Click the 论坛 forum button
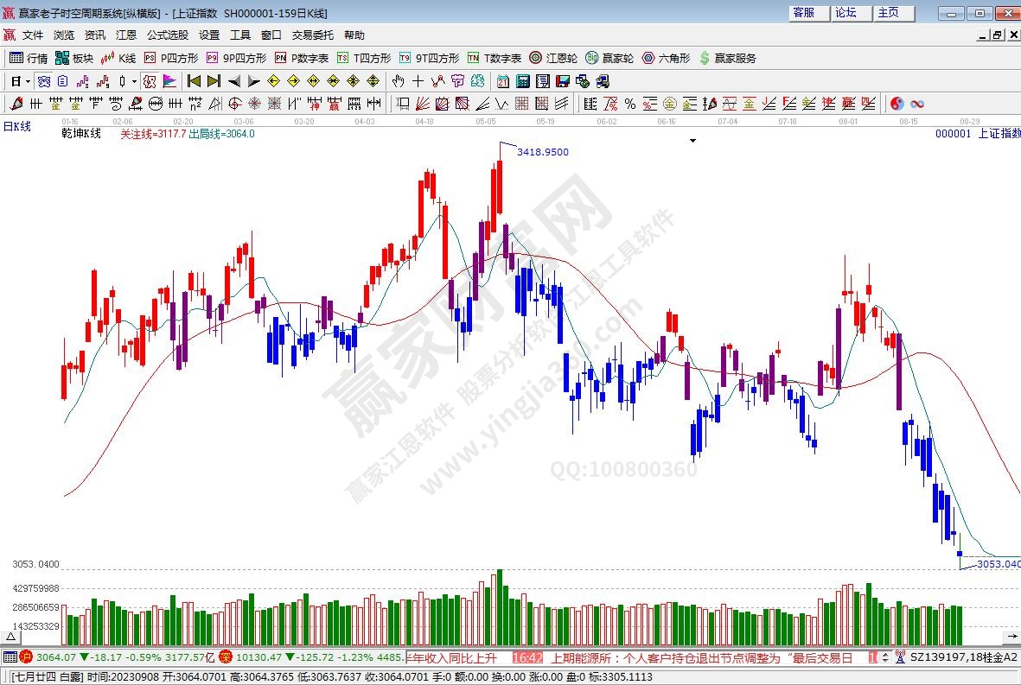The image size is (1021, 685). [846, 12]
